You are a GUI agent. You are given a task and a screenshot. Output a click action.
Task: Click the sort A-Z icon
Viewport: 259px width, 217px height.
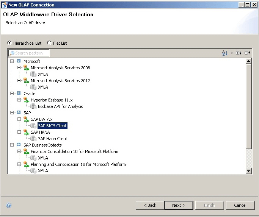pos(225,53)
